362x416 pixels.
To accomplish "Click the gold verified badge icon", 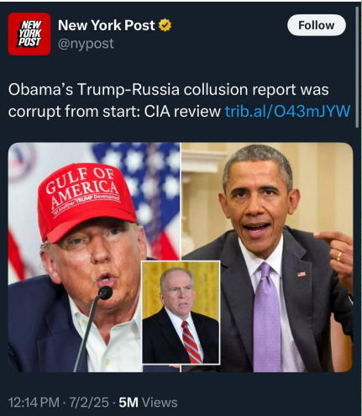I will [x=165, y=25].
